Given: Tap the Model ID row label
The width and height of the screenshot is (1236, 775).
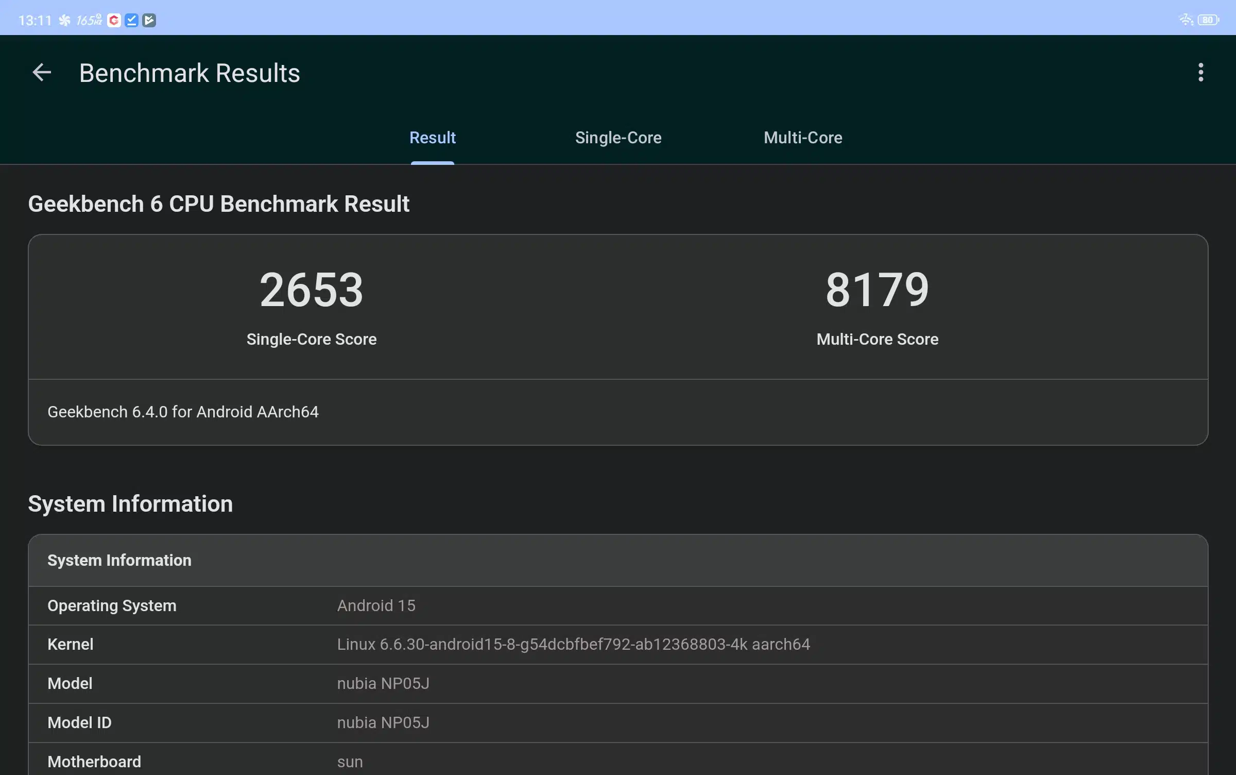Looking at the screenshot, I should tap(79, 722).
